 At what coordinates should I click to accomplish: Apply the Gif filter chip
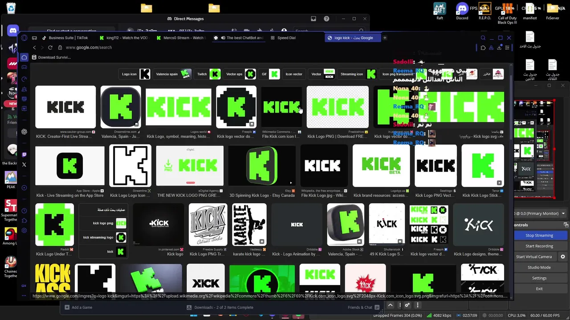click(269, 74)
